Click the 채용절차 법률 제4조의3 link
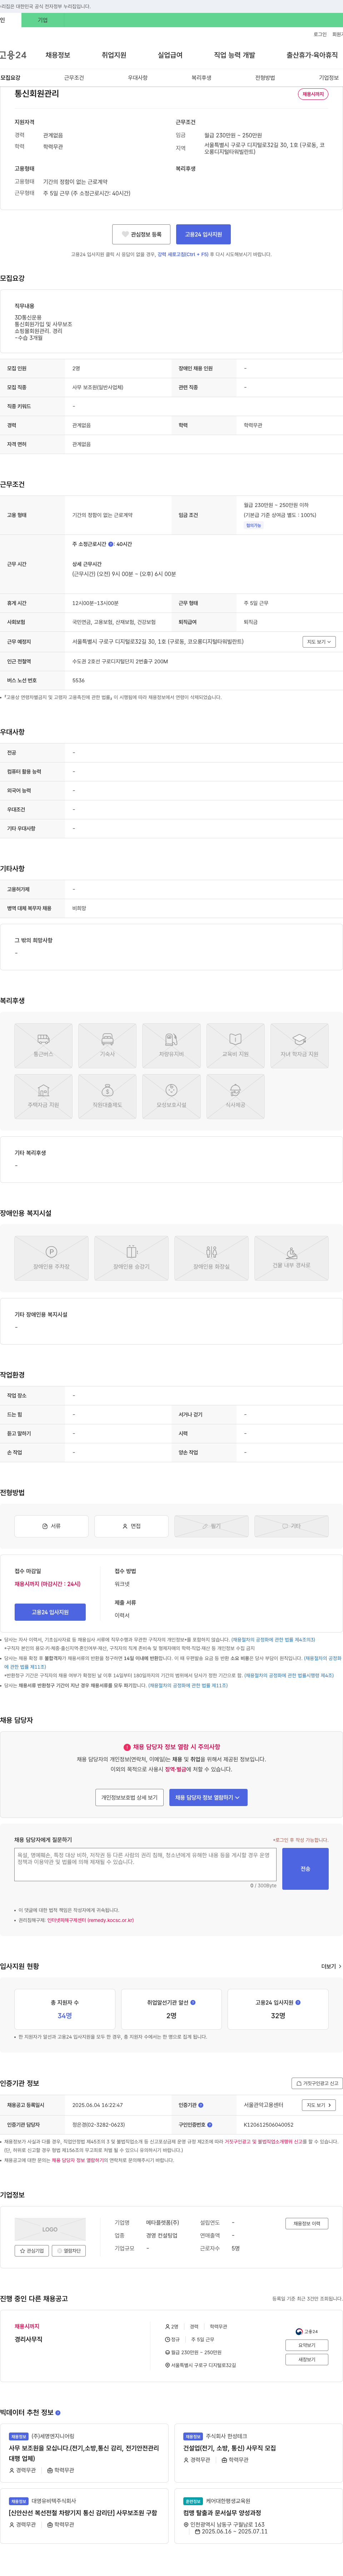 coord(273,1640)
